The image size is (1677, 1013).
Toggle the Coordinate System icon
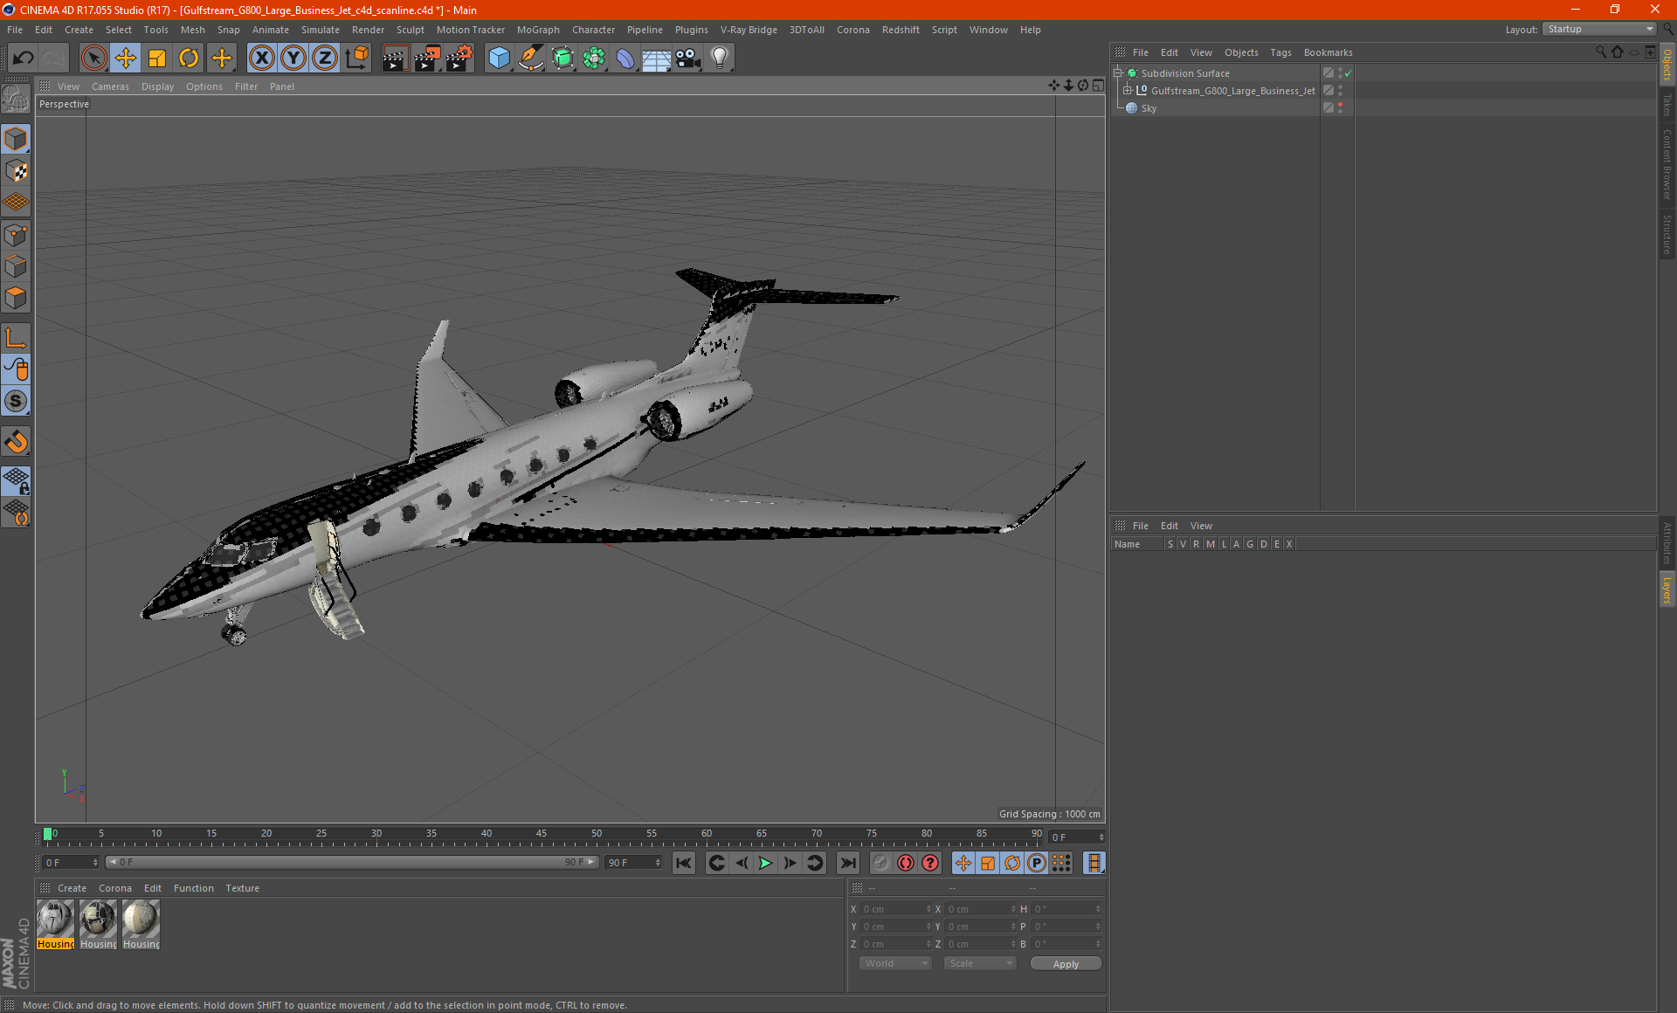click(x=356, y=59)
